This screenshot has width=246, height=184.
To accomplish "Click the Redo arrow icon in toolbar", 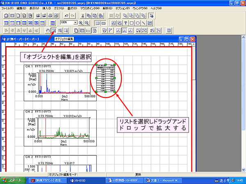I will point(73,16).
